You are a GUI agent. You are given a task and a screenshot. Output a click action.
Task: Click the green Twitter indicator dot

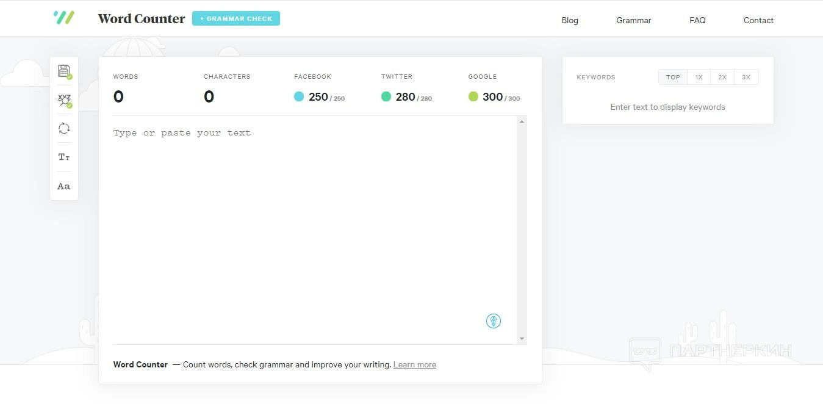(x=386, y=96)
